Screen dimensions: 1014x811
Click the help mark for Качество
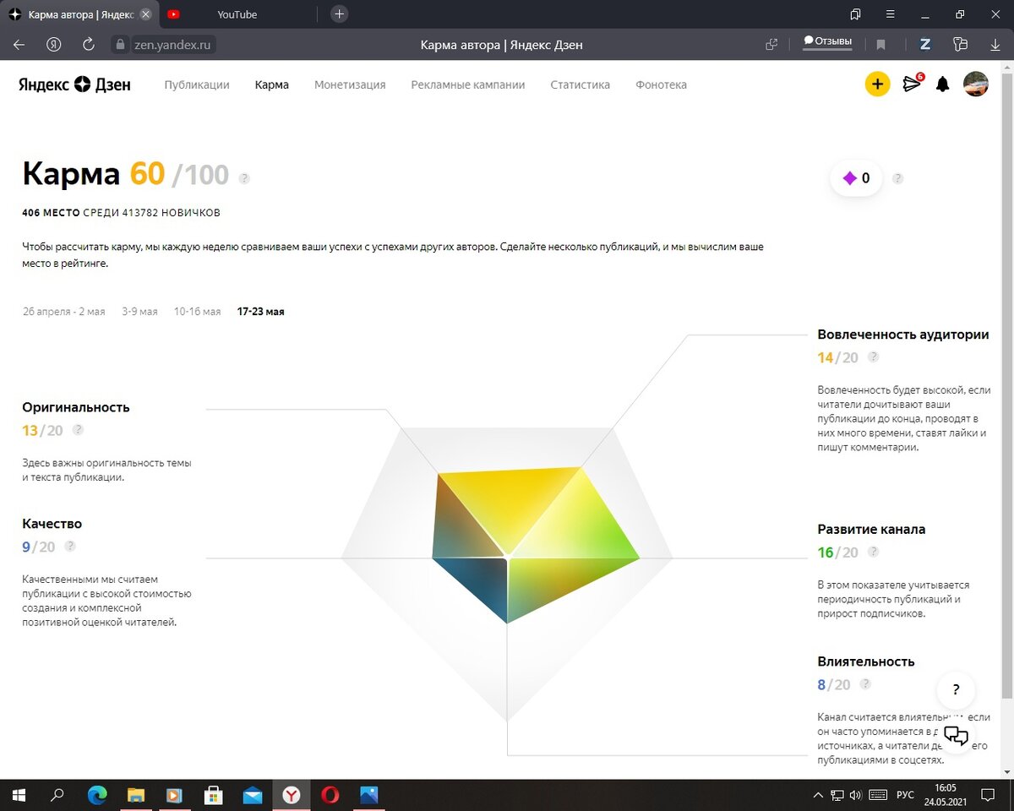tap(70, 547)
